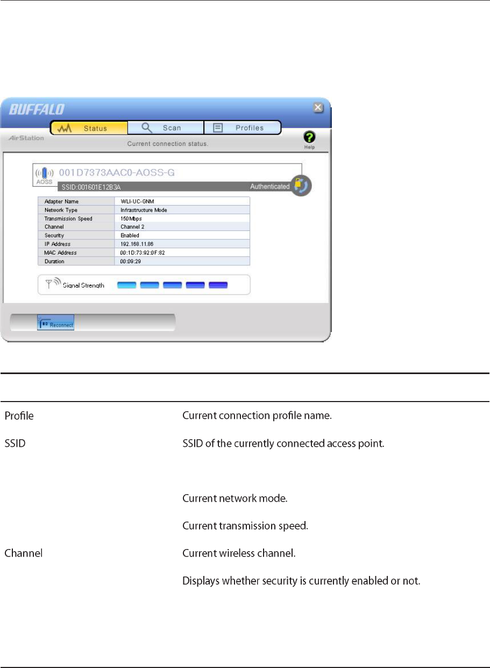Click the BUFFALO logo
Screen dimensions: 490x668
(x=35, y=110)
